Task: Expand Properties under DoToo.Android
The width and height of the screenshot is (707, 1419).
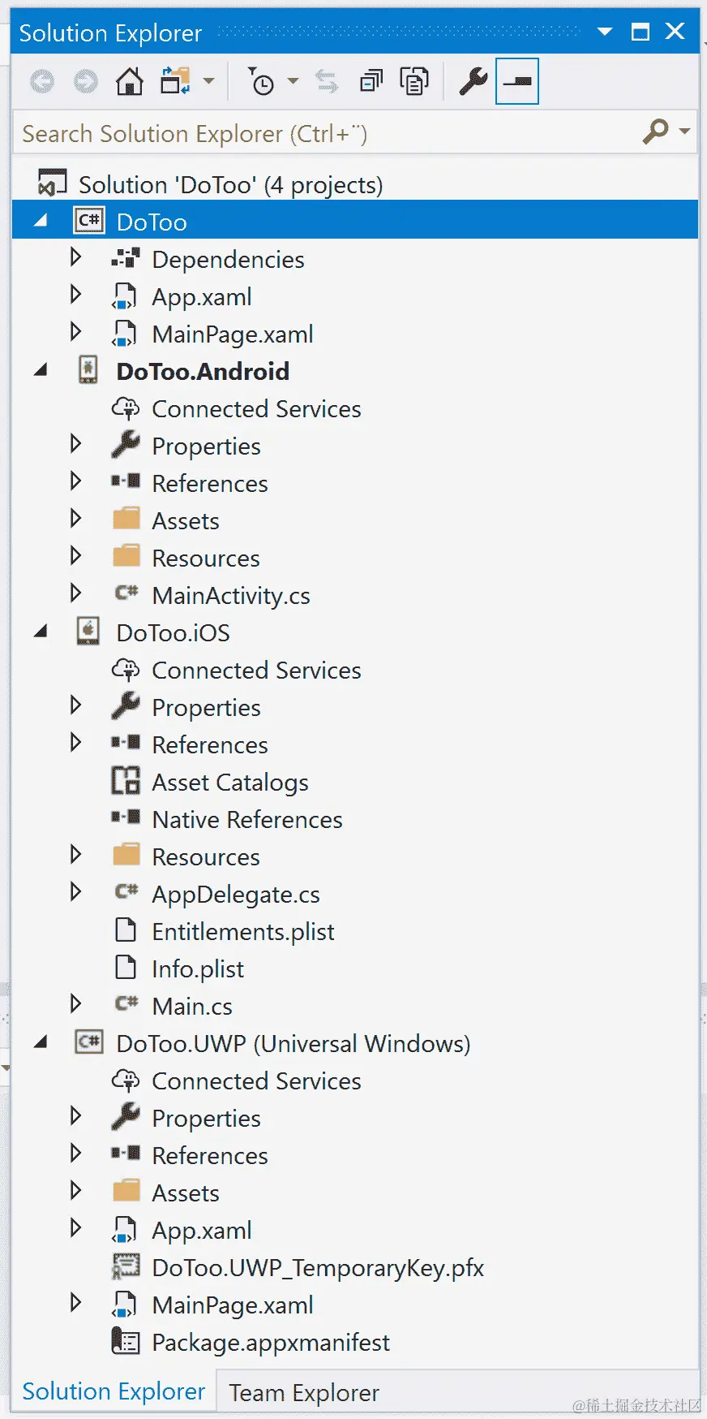Action: [x=76, y=445]
